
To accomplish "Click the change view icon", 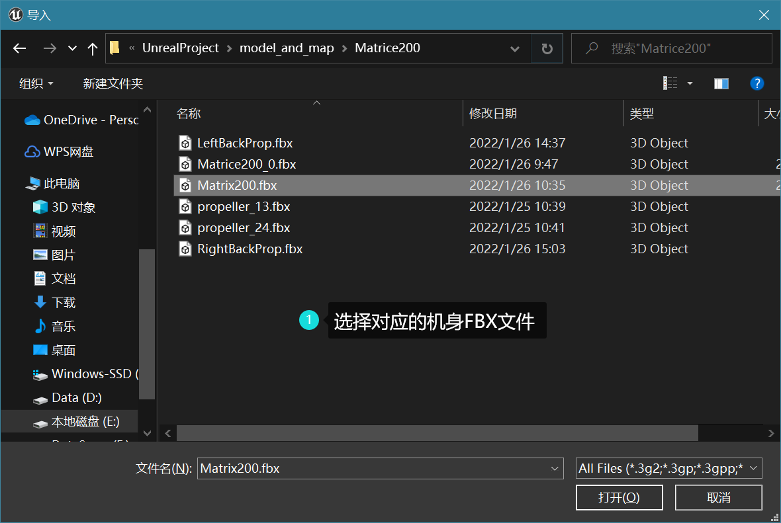I will coord(670,83).
